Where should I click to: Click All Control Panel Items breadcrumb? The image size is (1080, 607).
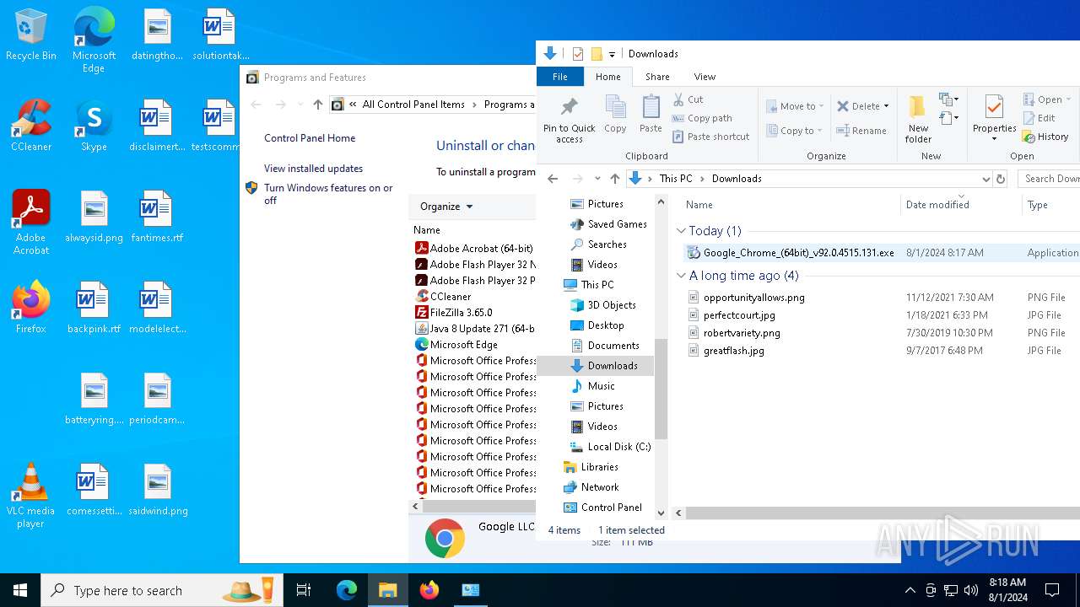pyautogui.click(x=413, y=105)
